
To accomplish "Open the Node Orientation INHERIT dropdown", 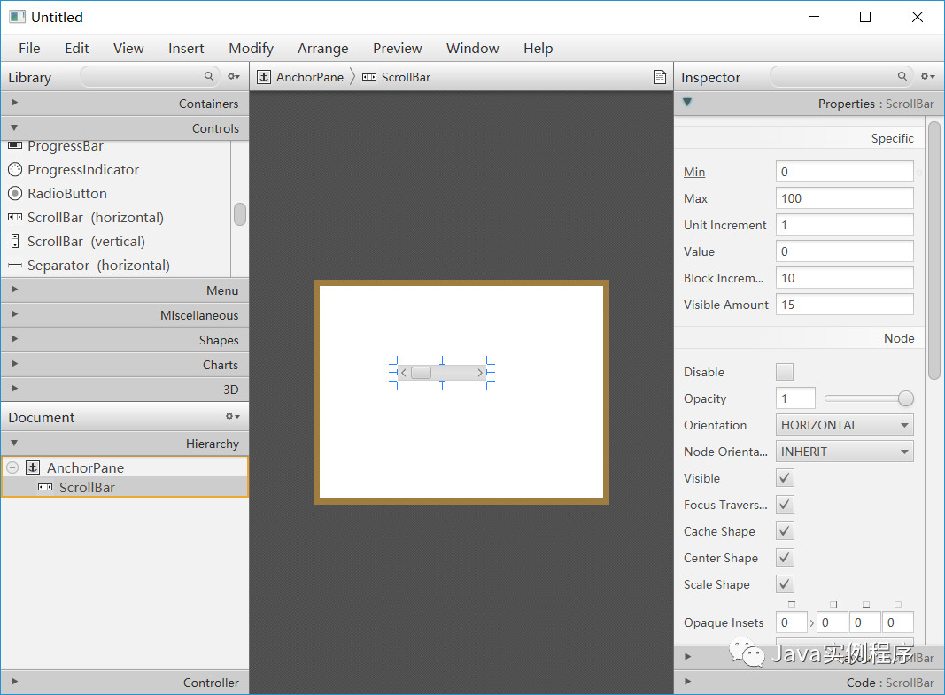I will [843, 451].
